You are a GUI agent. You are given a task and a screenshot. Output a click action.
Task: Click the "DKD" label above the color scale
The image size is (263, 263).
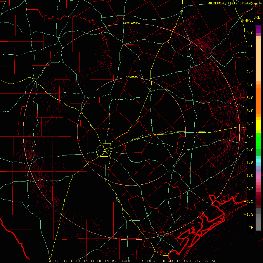[x=257, y=18]
